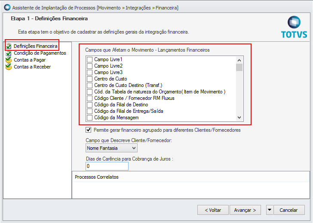Check the Campo Livre3 checkbox
Viewport: 313px width, 223px height.
[x=89, y=72]
